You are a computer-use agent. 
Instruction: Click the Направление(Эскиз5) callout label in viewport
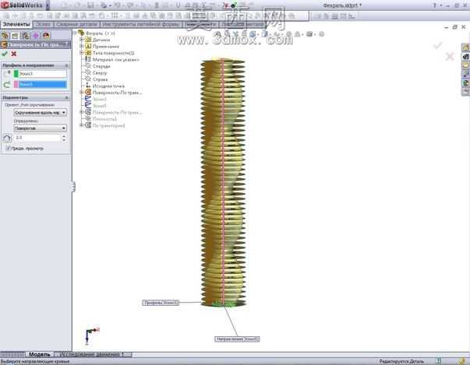237,339
